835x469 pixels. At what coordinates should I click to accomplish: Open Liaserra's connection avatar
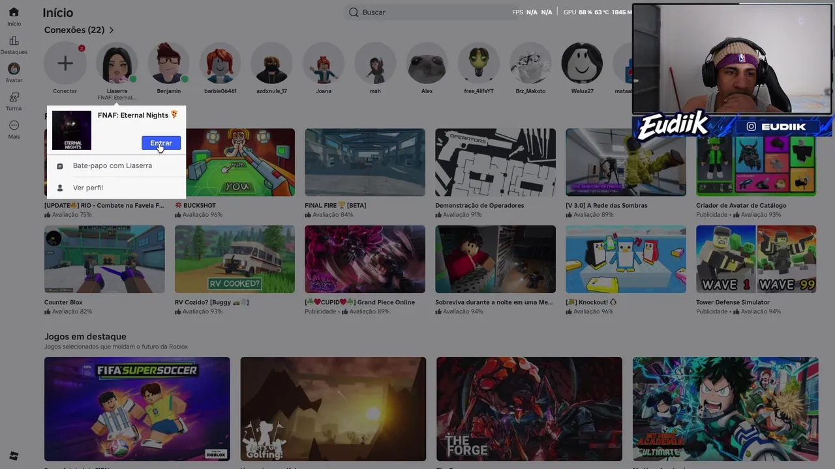pos(117,63)
